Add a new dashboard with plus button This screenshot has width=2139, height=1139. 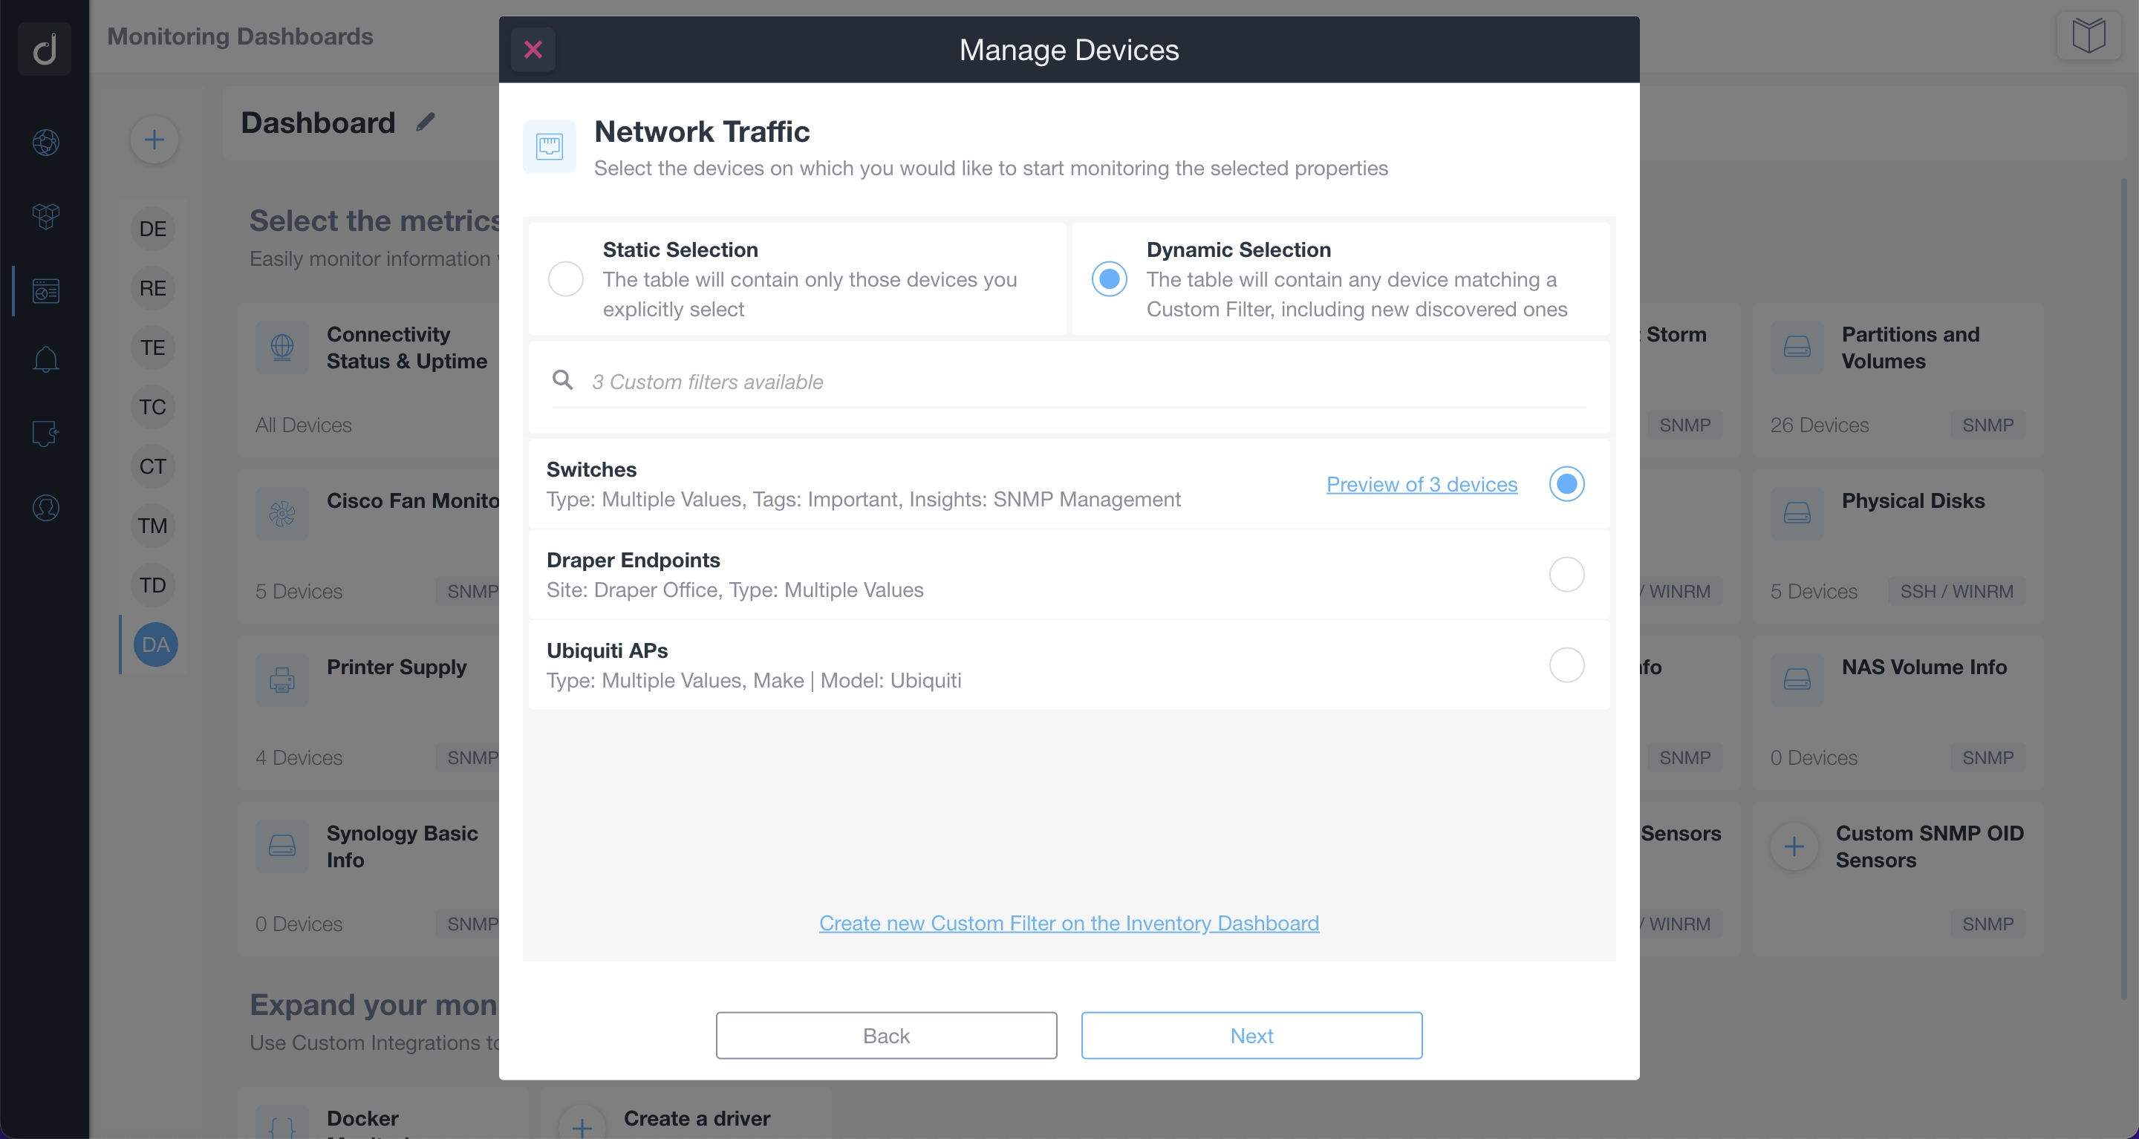[x=154, y=140]
